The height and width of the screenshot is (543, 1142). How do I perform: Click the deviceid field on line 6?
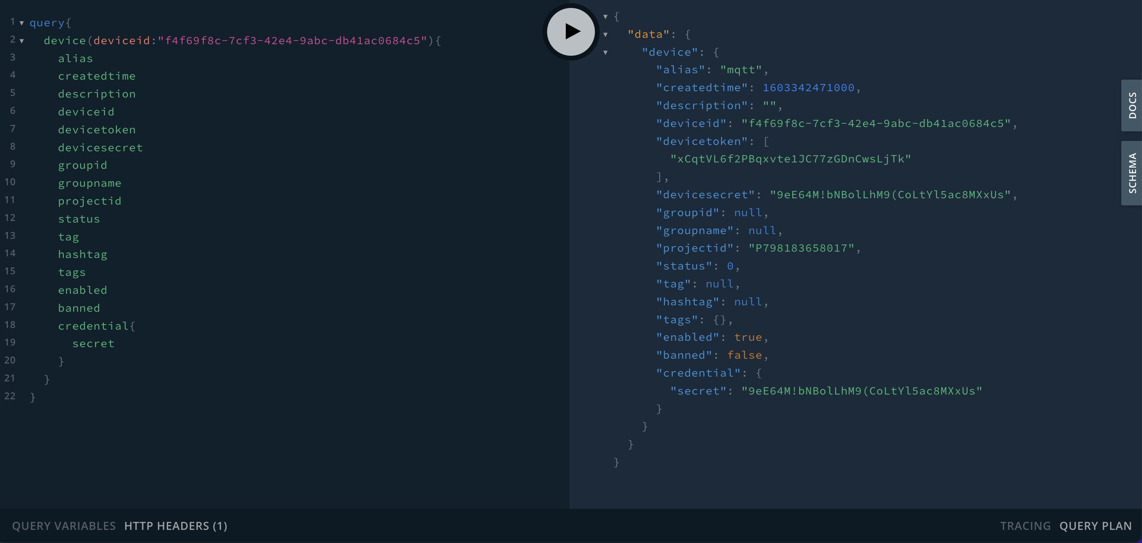click(86, 112)
